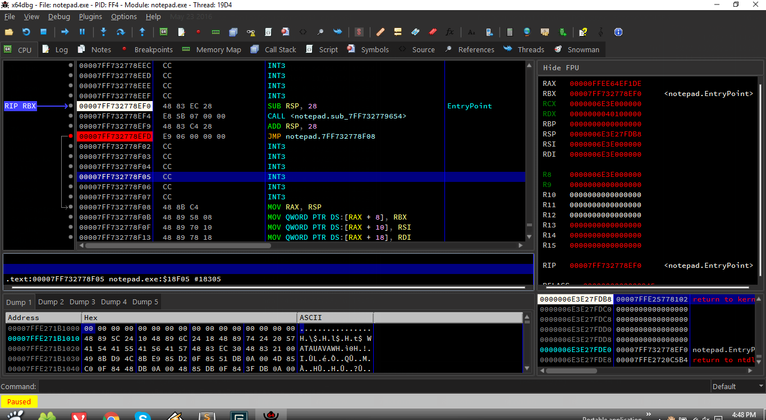
Task: Click the globe Check for updates icon
Action: (x=527, y=32)
